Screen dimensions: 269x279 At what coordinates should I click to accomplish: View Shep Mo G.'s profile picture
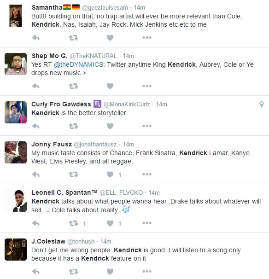16,64
